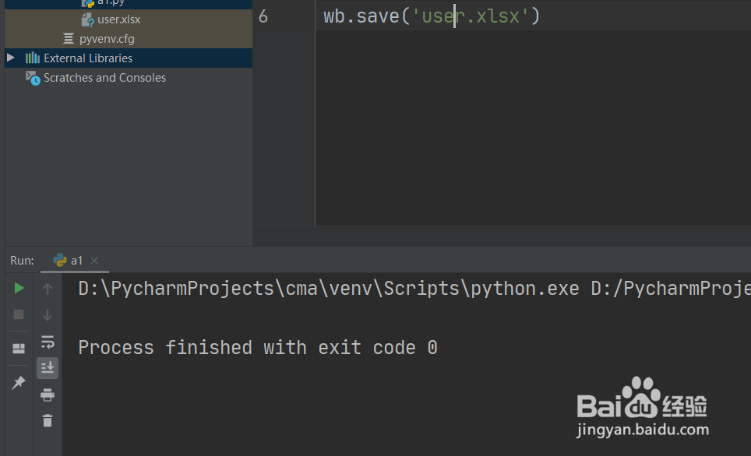Click the Down the Stack Trace arrow
This screenshot has height=456, width=751.
[48, 315]
